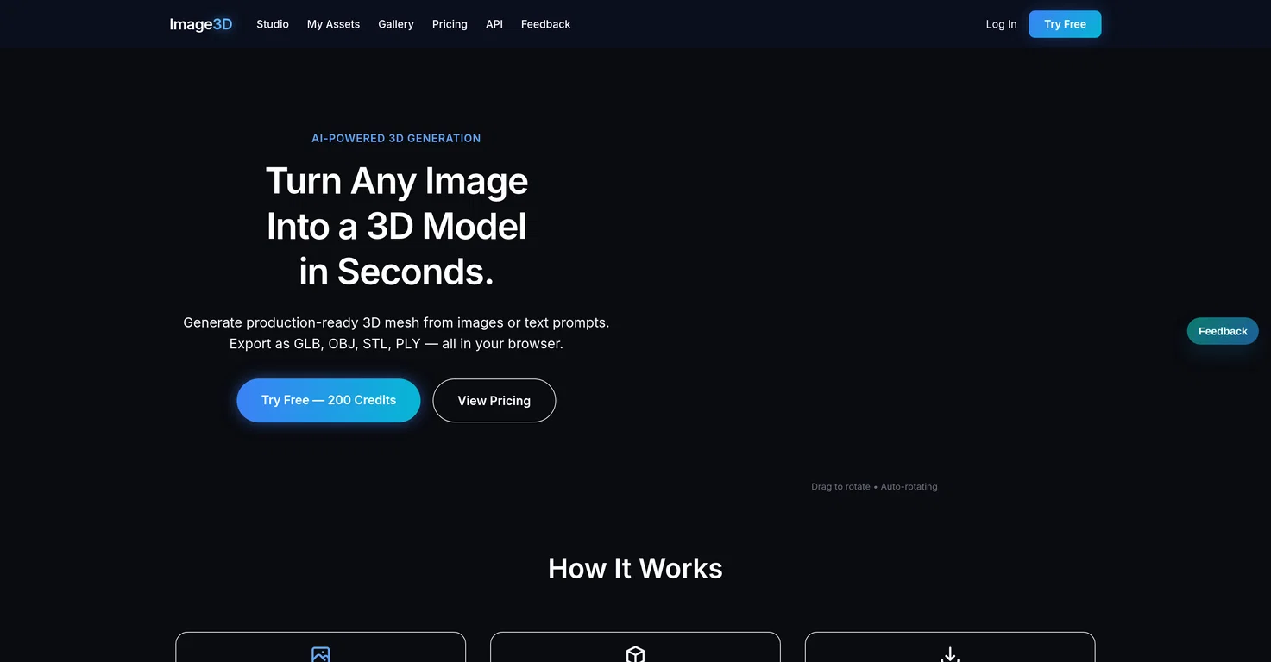
Task: Open the API nav link
Action: tap(494, 24)
